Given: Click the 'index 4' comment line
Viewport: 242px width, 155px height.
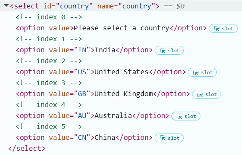Looking at the screenshot, I should [49, 104].
